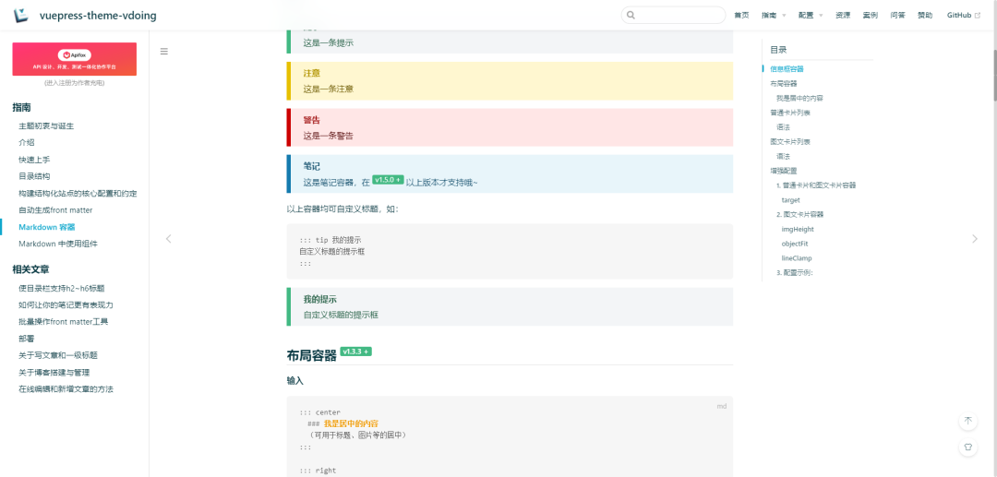Screen dimensions: 997x477
Task: Click the blue 笔记 box title
Action: (x=312, y=166)
